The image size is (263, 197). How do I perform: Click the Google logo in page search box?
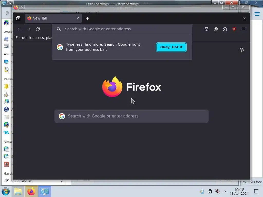tap(62, 116)
